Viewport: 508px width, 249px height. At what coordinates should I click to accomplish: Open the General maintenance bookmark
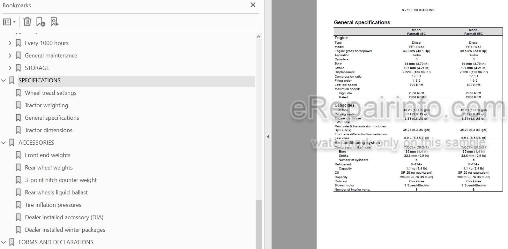(x=51, y=56)
